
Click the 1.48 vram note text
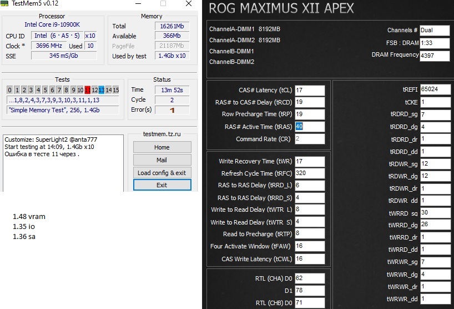click(29, 217)
